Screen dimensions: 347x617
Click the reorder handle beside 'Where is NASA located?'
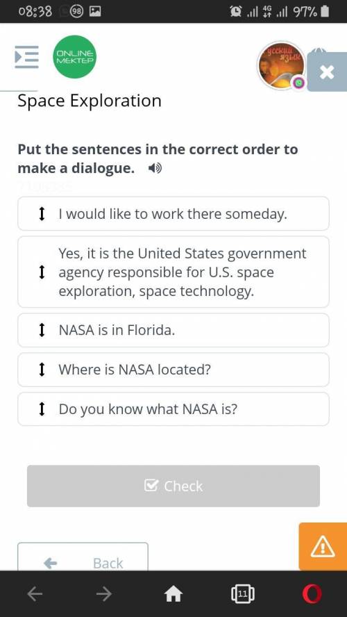tap(41, 370)
